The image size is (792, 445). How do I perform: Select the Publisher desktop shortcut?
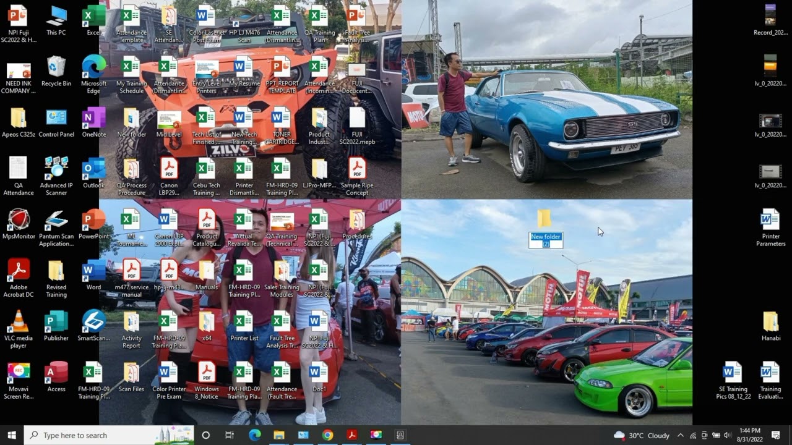[56, 326]
